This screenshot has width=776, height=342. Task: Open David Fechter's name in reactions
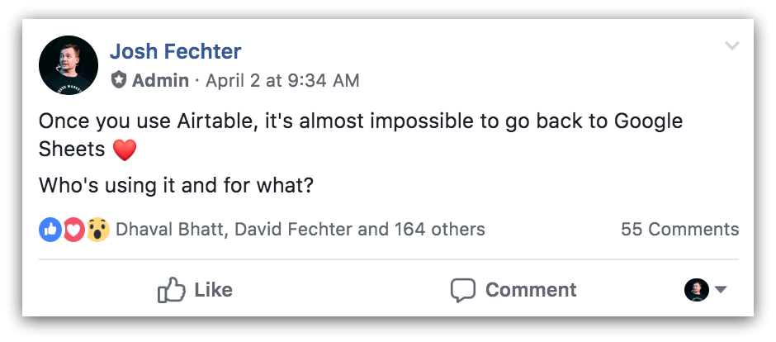(293, 230)
